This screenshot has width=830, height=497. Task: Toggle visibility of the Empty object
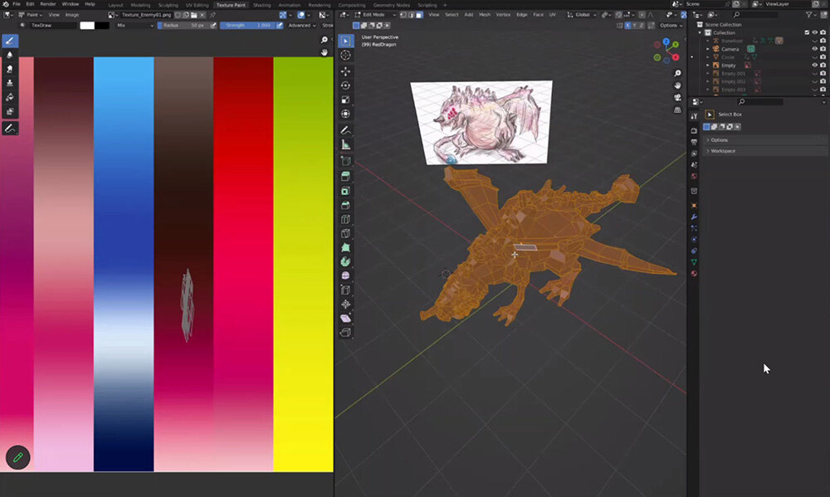click(x=813, y=65)
